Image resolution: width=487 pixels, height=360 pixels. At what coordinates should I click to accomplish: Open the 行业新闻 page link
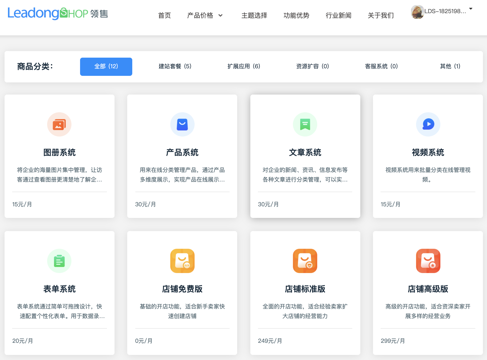(x=339, y=15)
